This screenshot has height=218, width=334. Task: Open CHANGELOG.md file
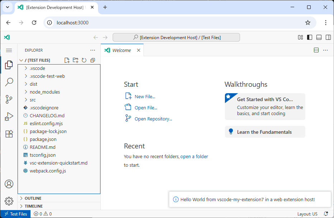59,115
